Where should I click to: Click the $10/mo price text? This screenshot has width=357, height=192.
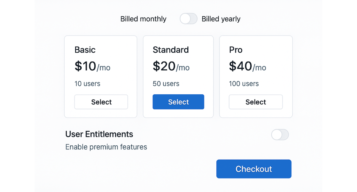[92, 66]
